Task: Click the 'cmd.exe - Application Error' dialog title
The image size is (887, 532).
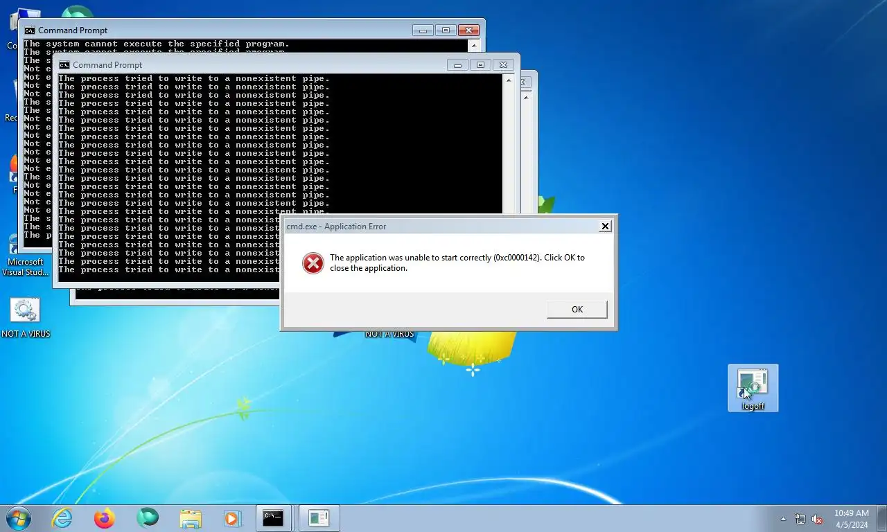Action: [x=336, y=227]
